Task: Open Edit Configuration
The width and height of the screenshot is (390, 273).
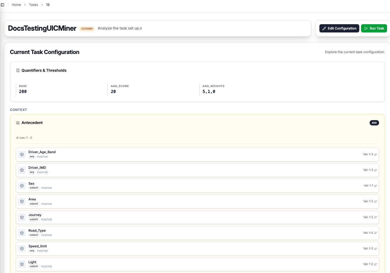Action: pyautogui.click(x=339, y=28)
